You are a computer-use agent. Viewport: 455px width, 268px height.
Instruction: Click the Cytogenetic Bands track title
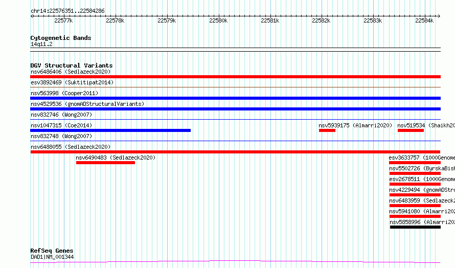tap(61, 38)
